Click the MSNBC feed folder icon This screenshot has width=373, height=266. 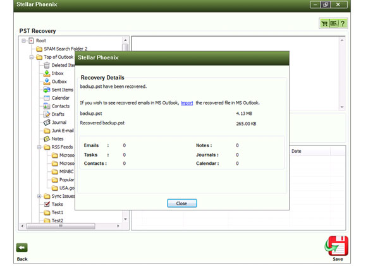[x=55, y=172]
